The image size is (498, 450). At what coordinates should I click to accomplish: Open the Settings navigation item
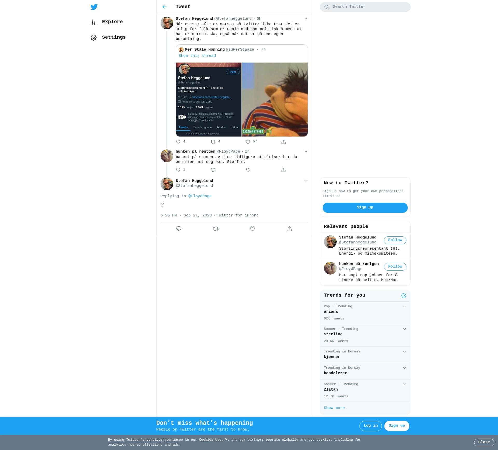(108, 38)
